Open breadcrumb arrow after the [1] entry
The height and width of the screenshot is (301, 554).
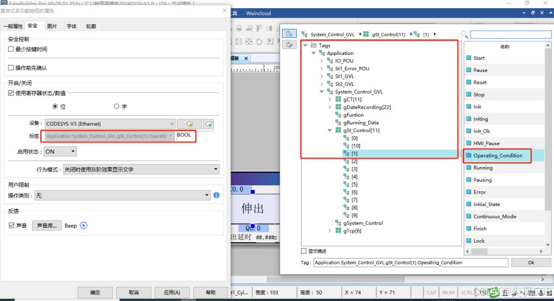[435, 34]
